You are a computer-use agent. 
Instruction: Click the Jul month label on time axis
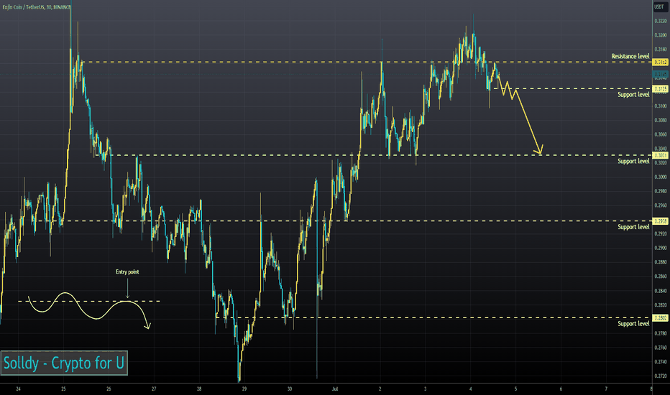(335, 389)
